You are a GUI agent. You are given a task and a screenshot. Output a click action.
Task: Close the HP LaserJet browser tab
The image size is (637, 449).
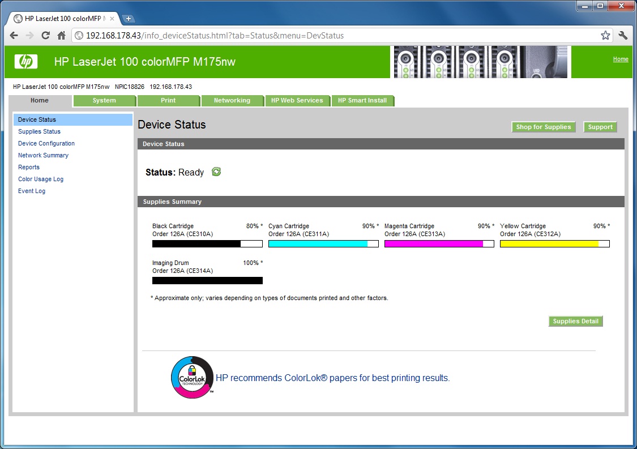click(112, 19)
